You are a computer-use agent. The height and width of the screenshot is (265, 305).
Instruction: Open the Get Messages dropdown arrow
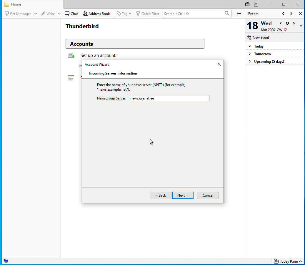(36, 13)
